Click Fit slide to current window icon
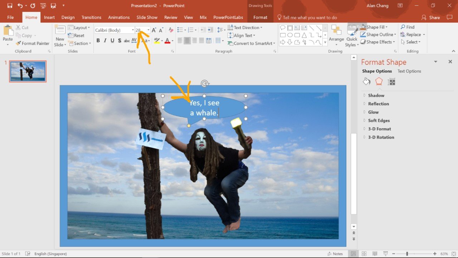 click(453, 254)
